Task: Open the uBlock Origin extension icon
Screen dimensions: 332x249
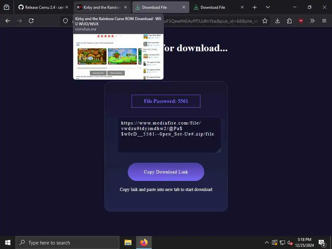Action: point(301,21)
